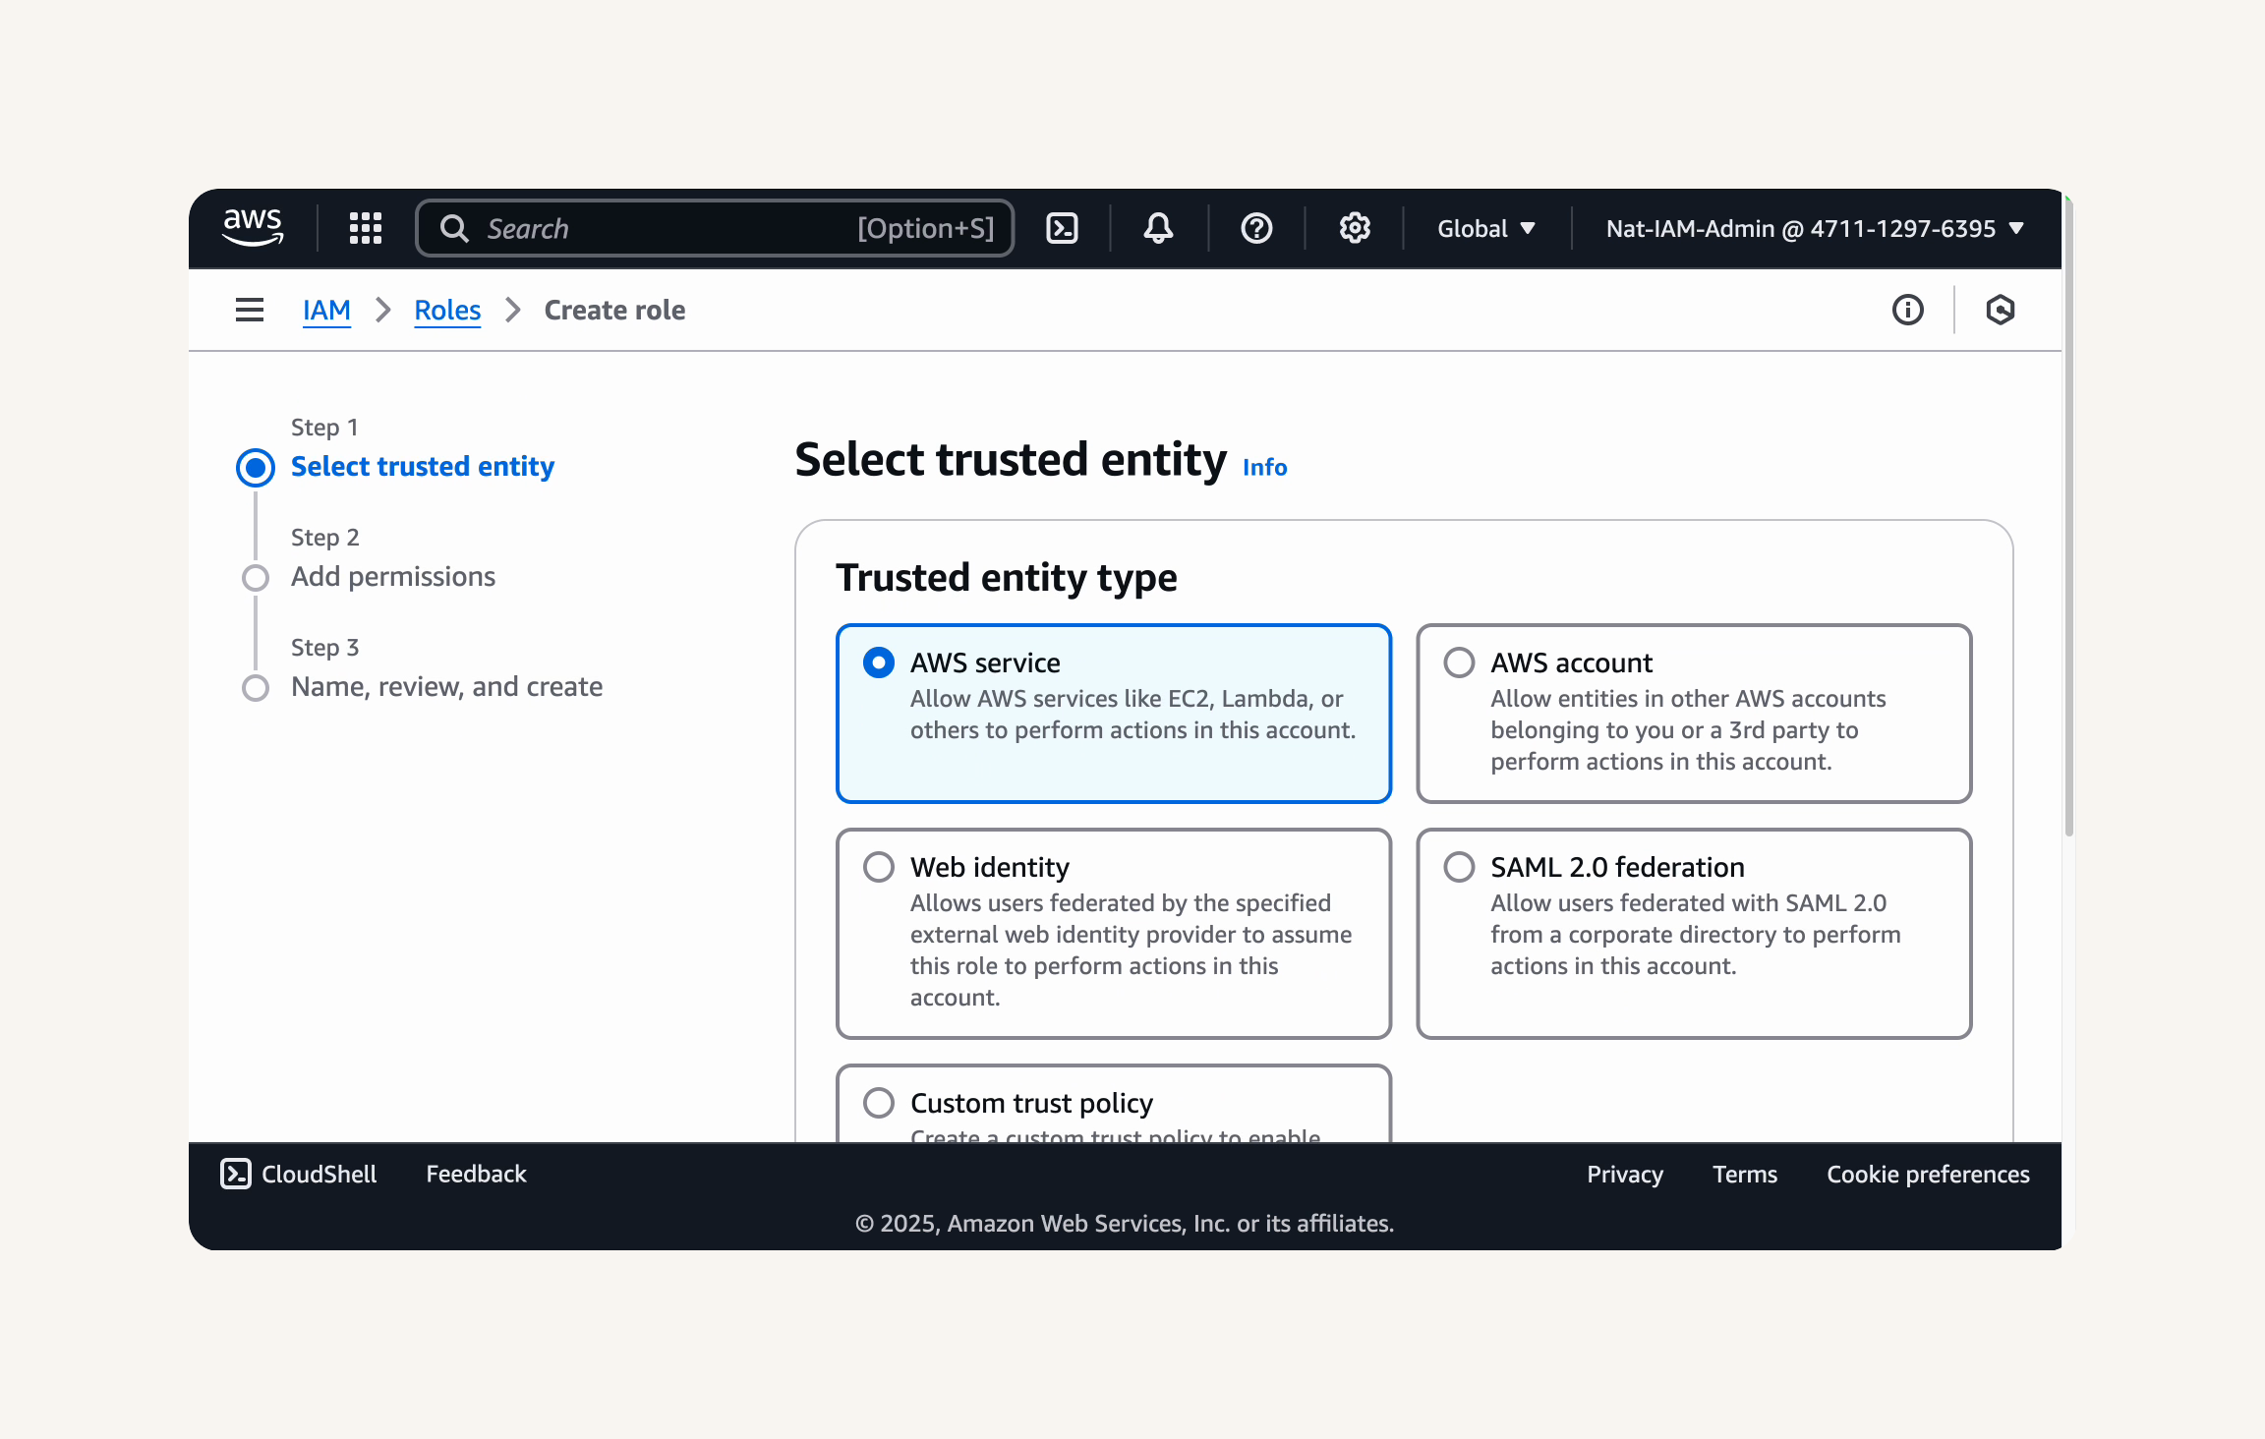Open the Feedback footer link
The height and width of the screenshot is (1439, 2265).
[476, 1174]
